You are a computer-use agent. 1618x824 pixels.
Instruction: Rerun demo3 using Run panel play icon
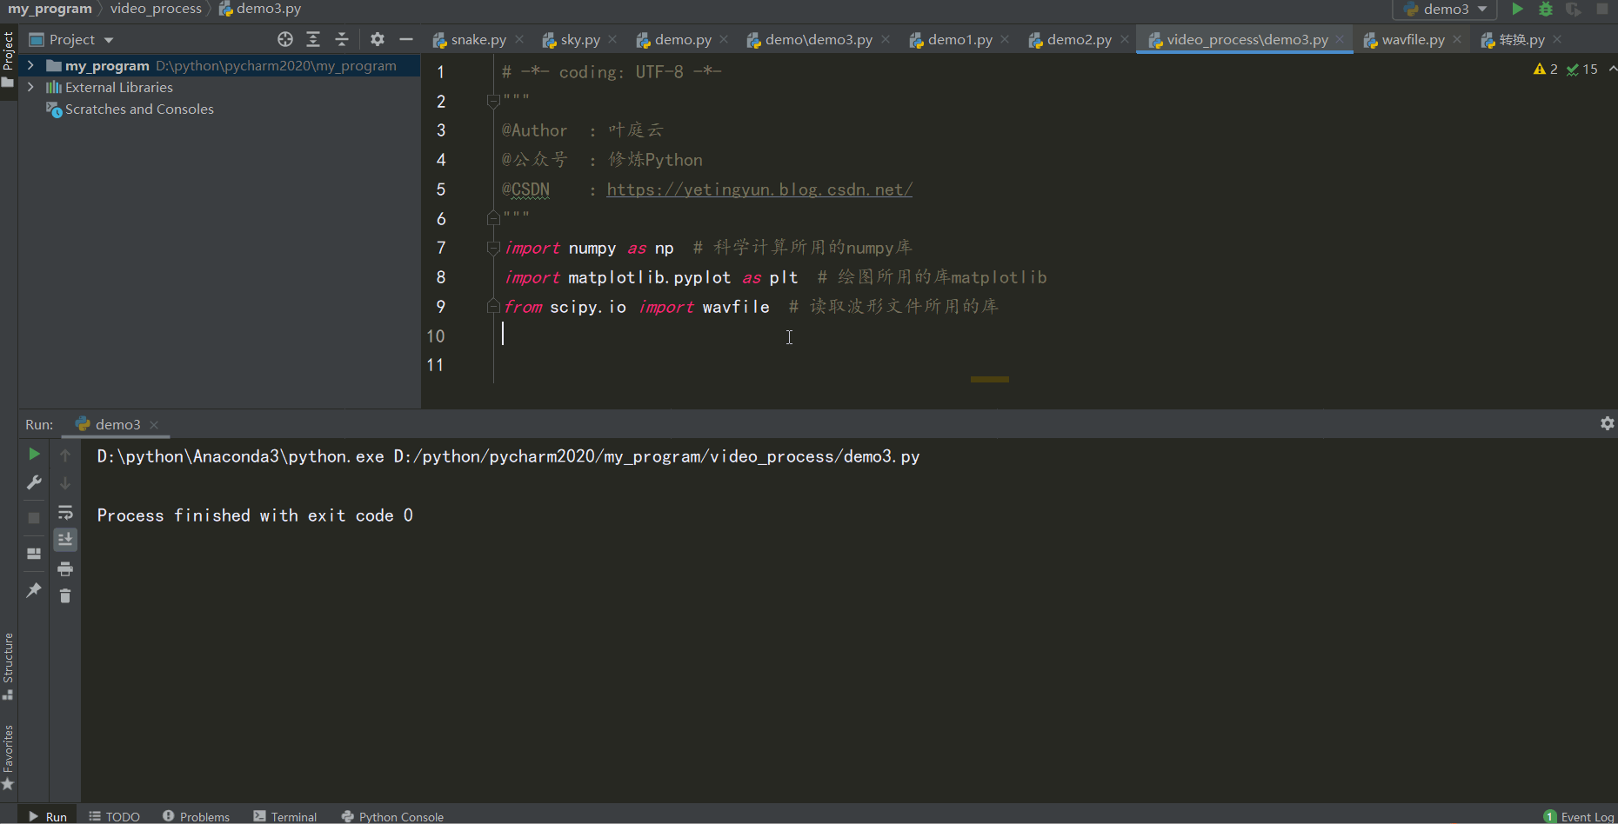pyautogui.click(x=34, y=454)
